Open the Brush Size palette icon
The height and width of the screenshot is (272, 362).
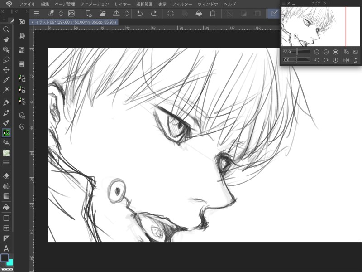(x=22, y=101)
